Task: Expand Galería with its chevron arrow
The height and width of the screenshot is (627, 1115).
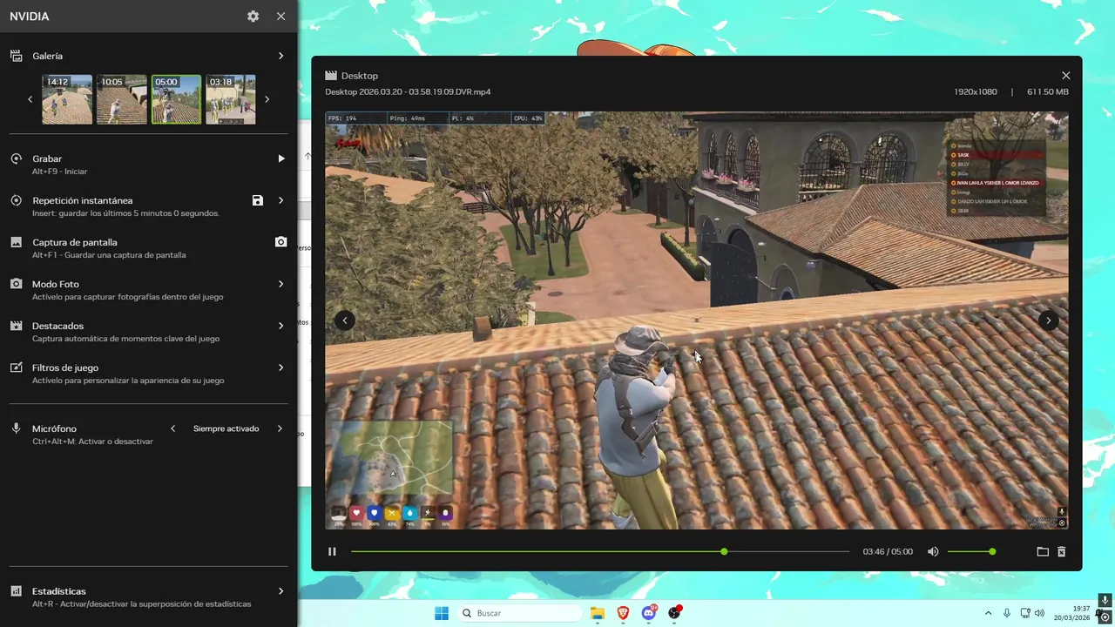Action: [x=280, y=56]
